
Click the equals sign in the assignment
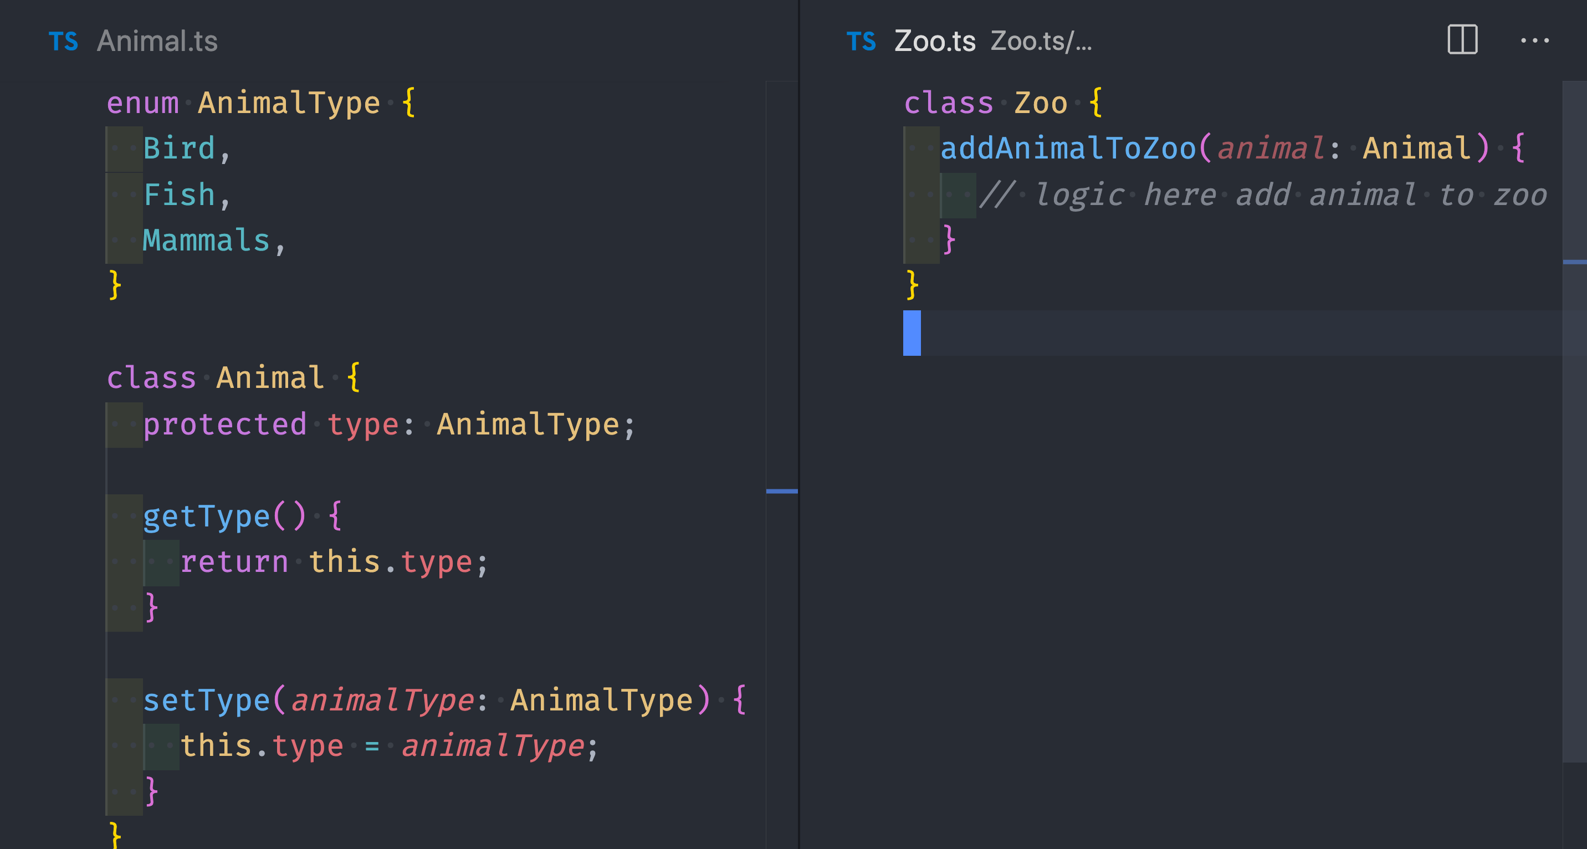tap(372, 746)
